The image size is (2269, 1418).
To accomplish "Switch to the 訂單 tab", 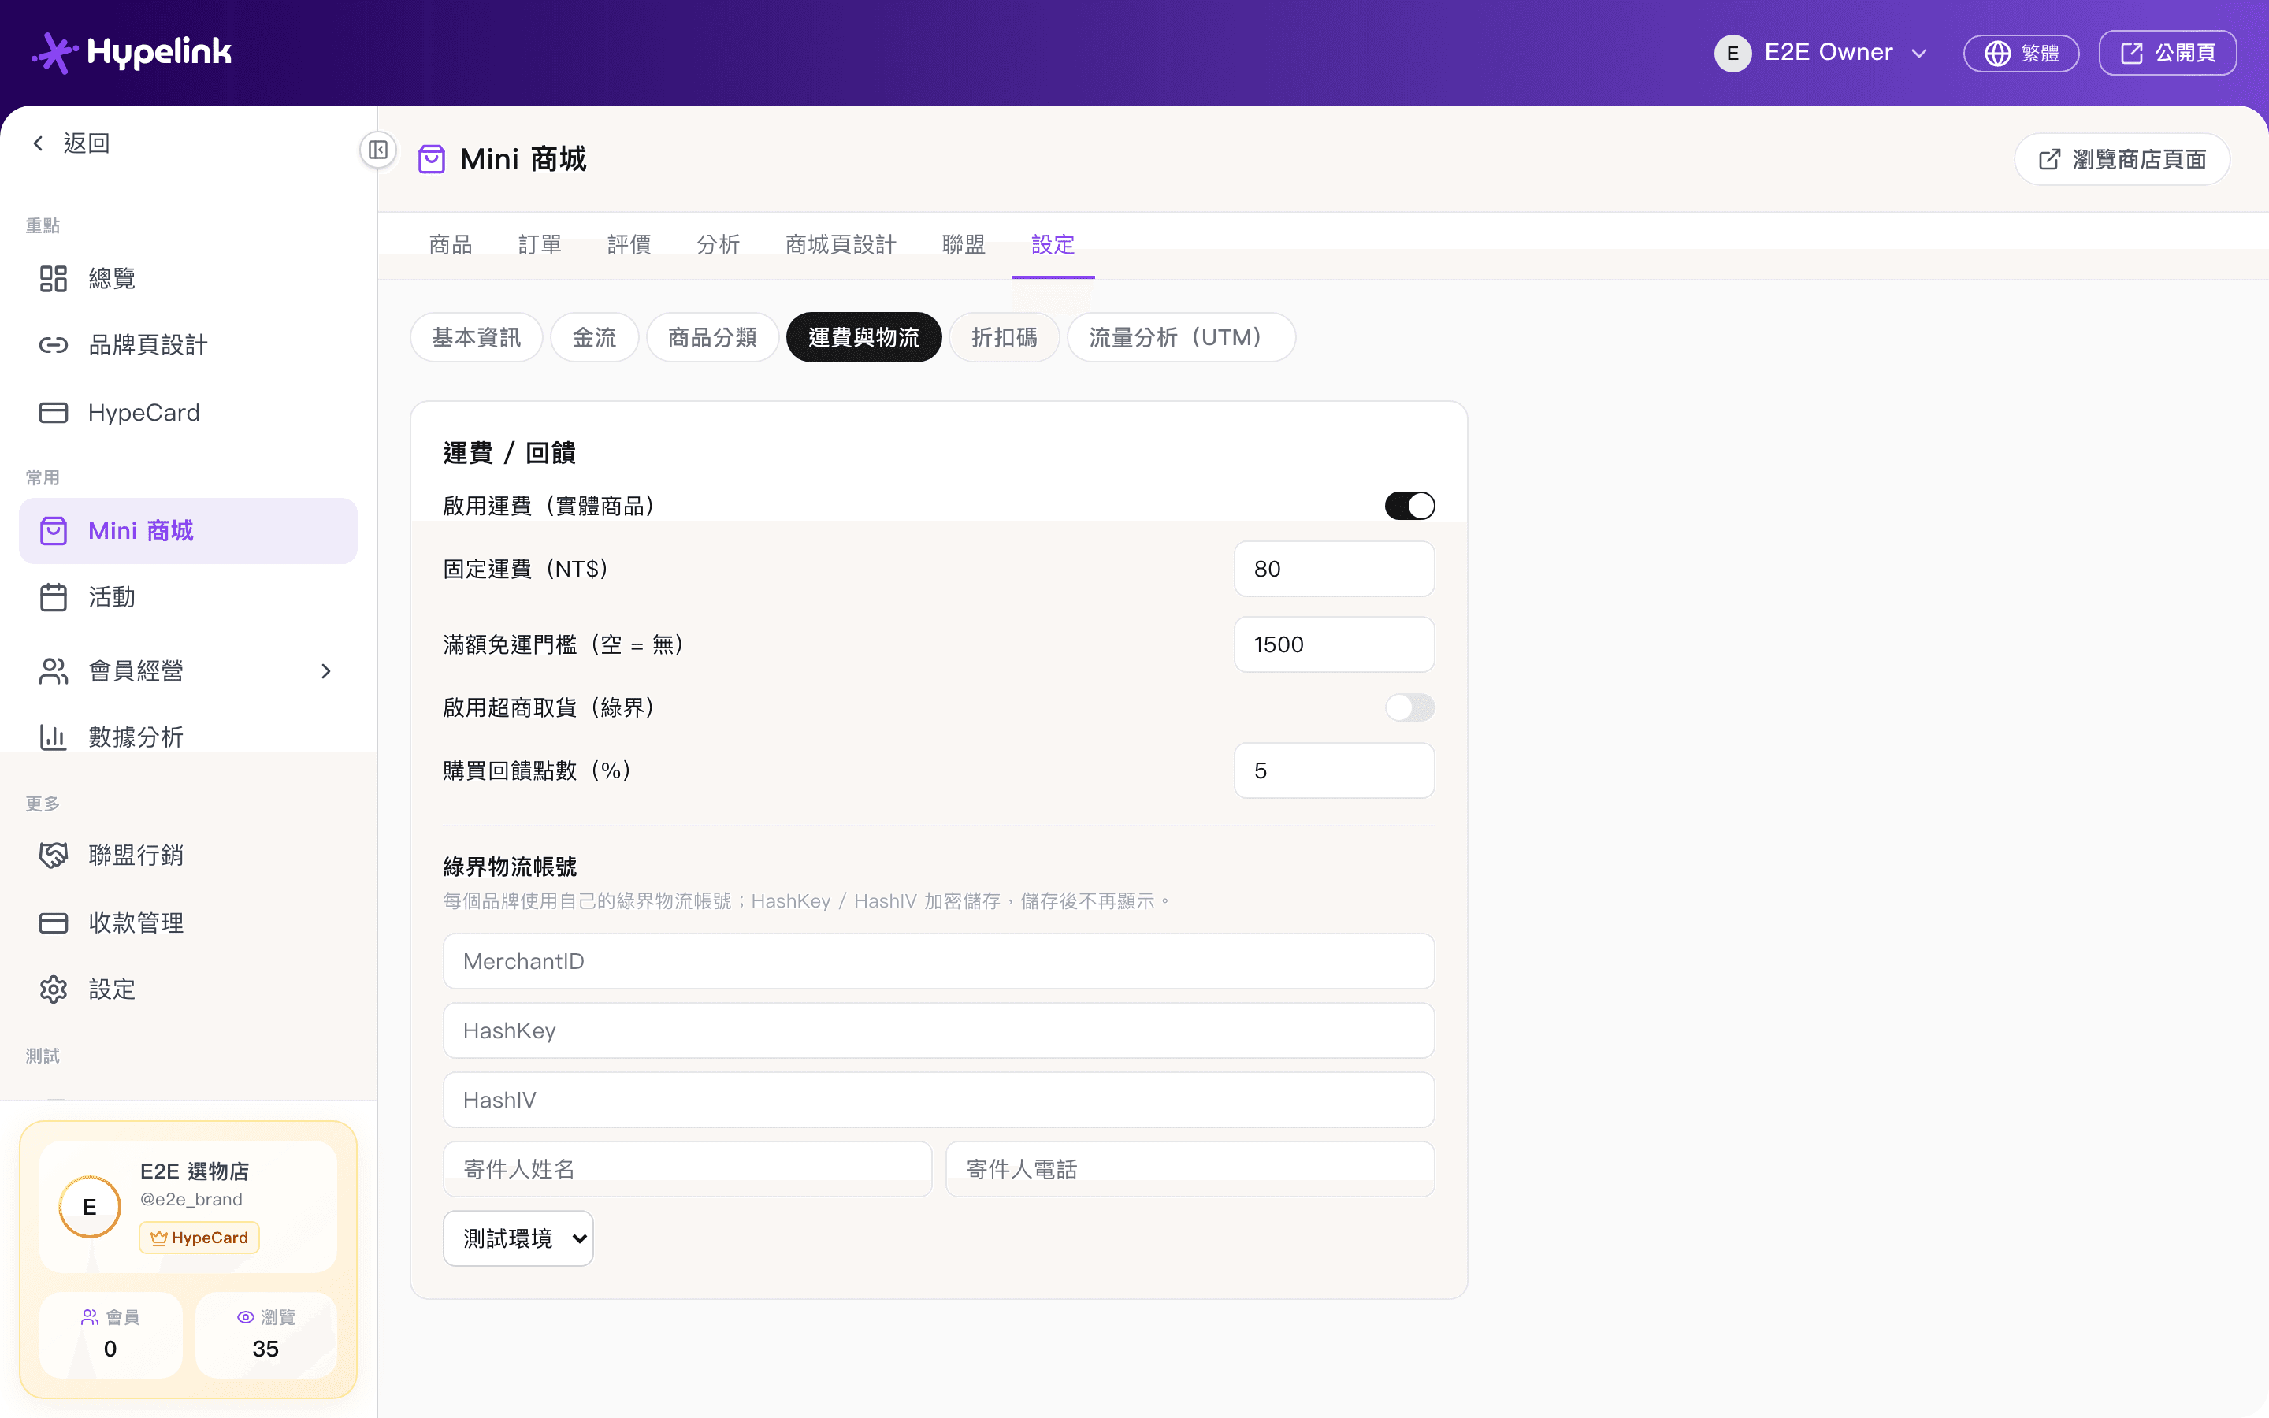I will point(540,245).
